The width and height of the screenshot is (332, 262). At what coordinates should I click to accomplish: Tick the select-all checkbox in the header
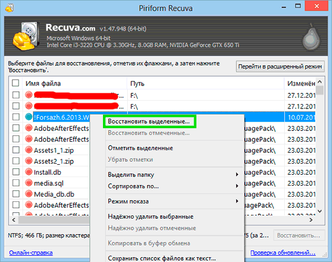pos(15,83)
